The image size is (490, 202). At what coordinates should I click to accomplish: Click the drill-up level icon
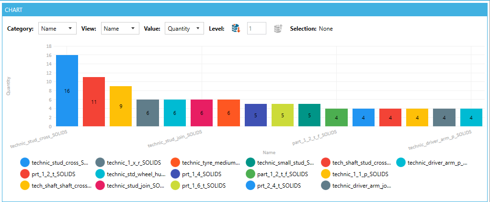pos(277,29)
